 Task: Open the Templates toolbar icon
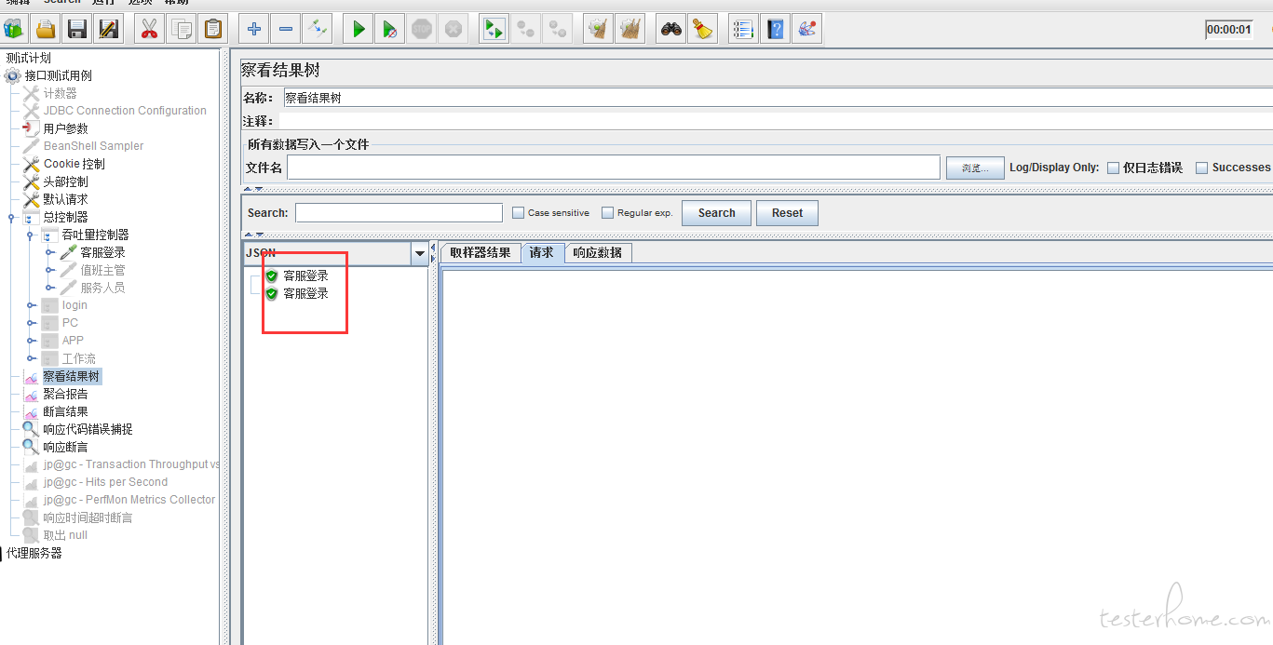tap(14, 29)
